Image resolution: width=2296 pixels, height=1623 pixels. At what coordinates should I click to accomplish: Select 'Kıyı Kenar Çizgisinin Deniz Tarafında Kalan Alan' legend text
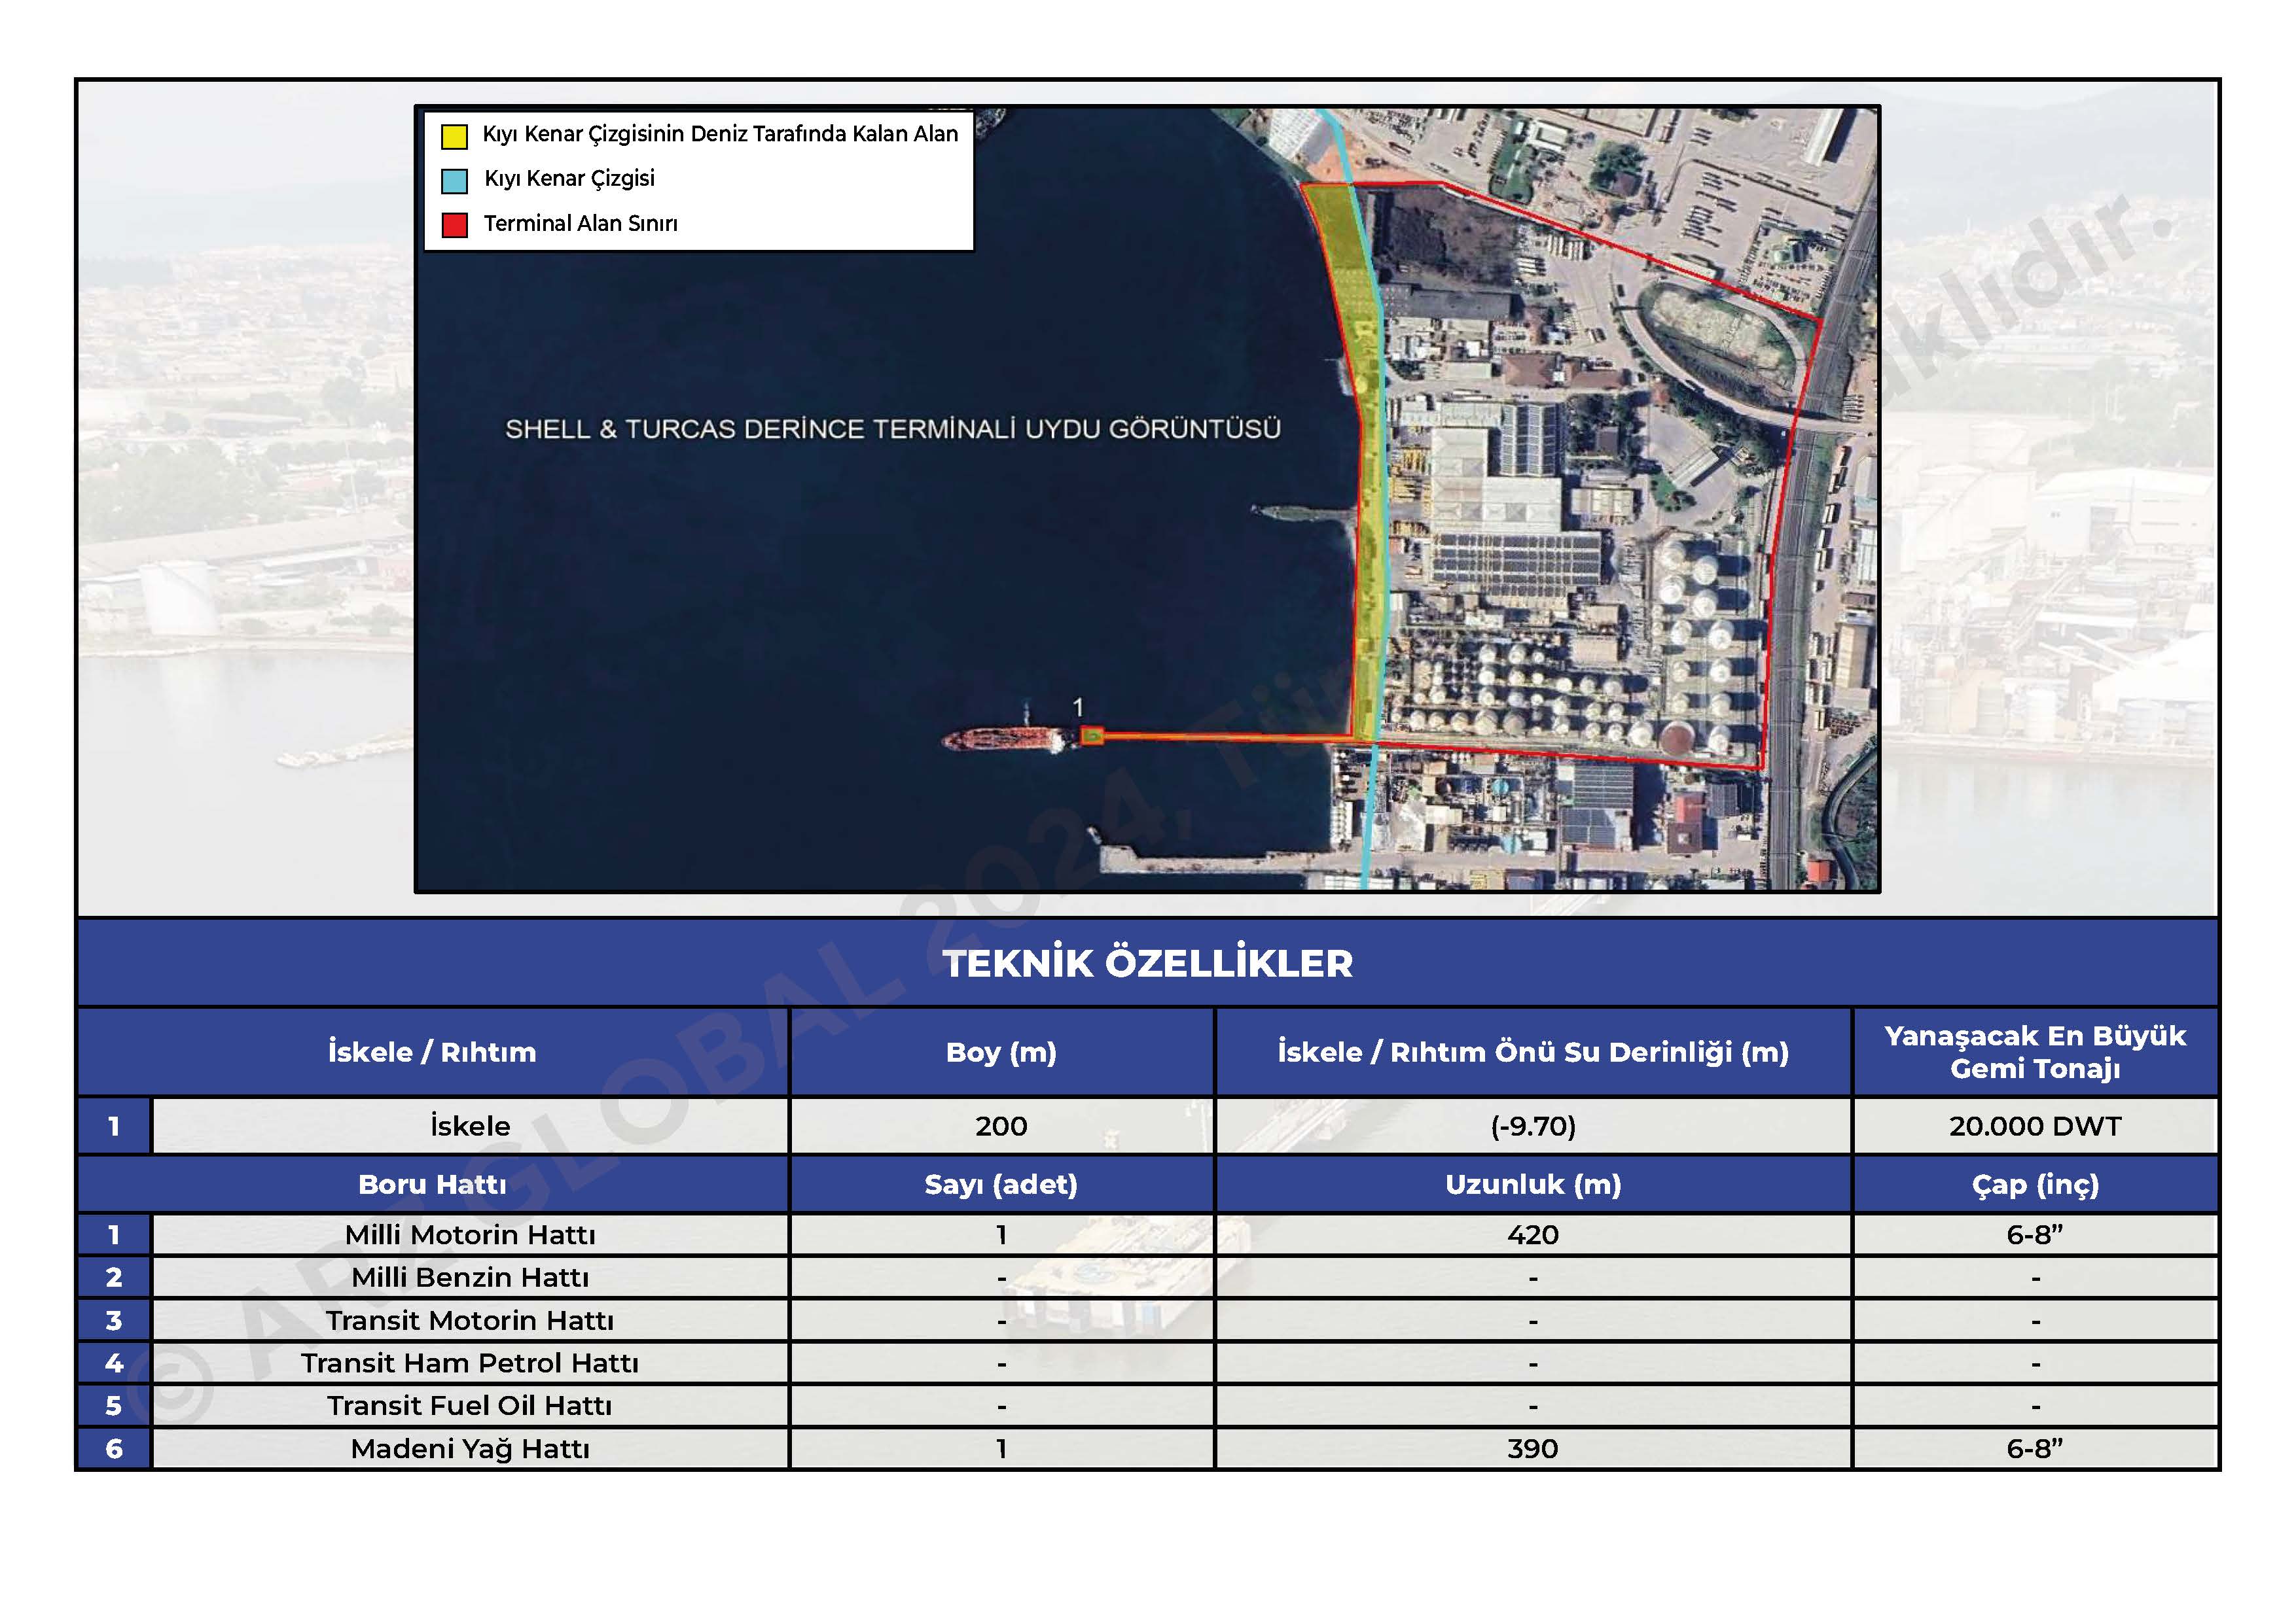pyautogui.click(x=720, y=134)
